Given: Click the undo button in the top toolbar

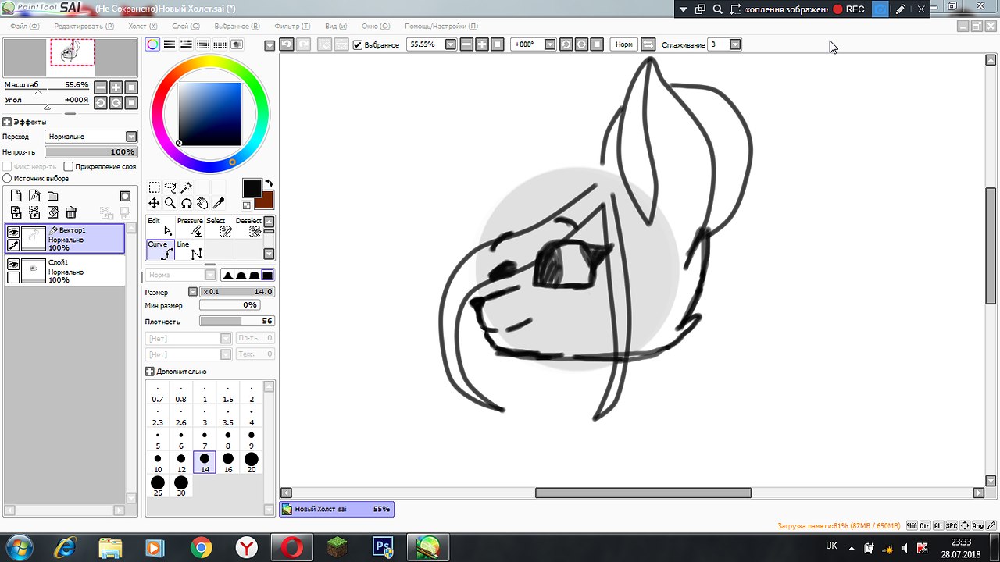Looking at the screenshot, I should pyautogui.click(x=287, y=44).
